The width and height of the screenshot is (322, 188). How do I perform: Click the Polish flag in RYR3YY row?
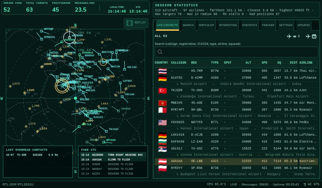click(163, 168)
